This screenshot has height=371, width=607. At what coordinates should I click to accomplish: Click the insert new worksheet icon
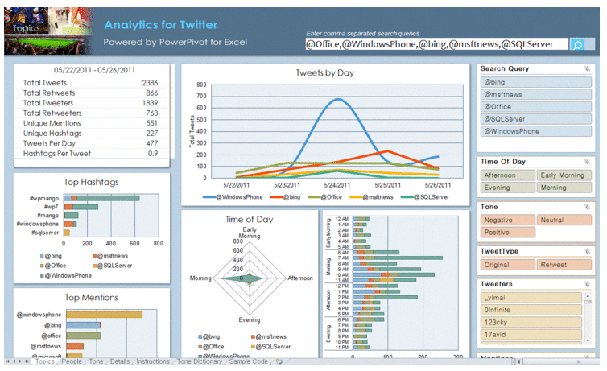pyautogui.click(x=279, y=361)
